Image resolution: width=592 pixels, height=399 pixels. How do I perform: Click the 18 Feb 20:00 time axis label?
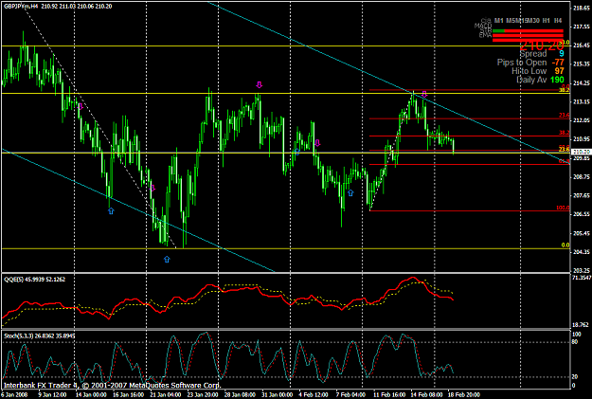464,395
